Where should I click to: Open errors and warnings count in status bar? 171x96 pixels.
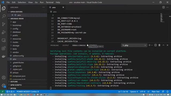(10, 91)
